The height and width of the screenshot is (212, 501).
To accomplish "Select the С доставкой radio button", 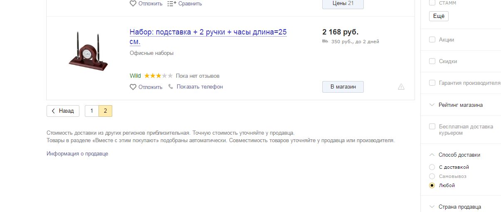I will pyautogui.click(x=432, y=167).
